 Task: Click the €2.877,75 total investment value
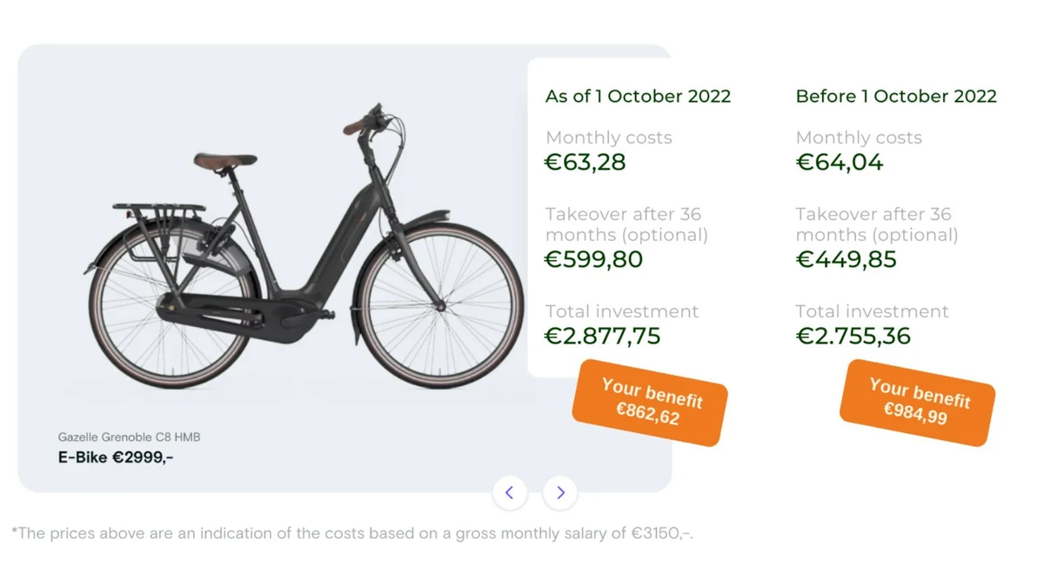click(602, 337)
